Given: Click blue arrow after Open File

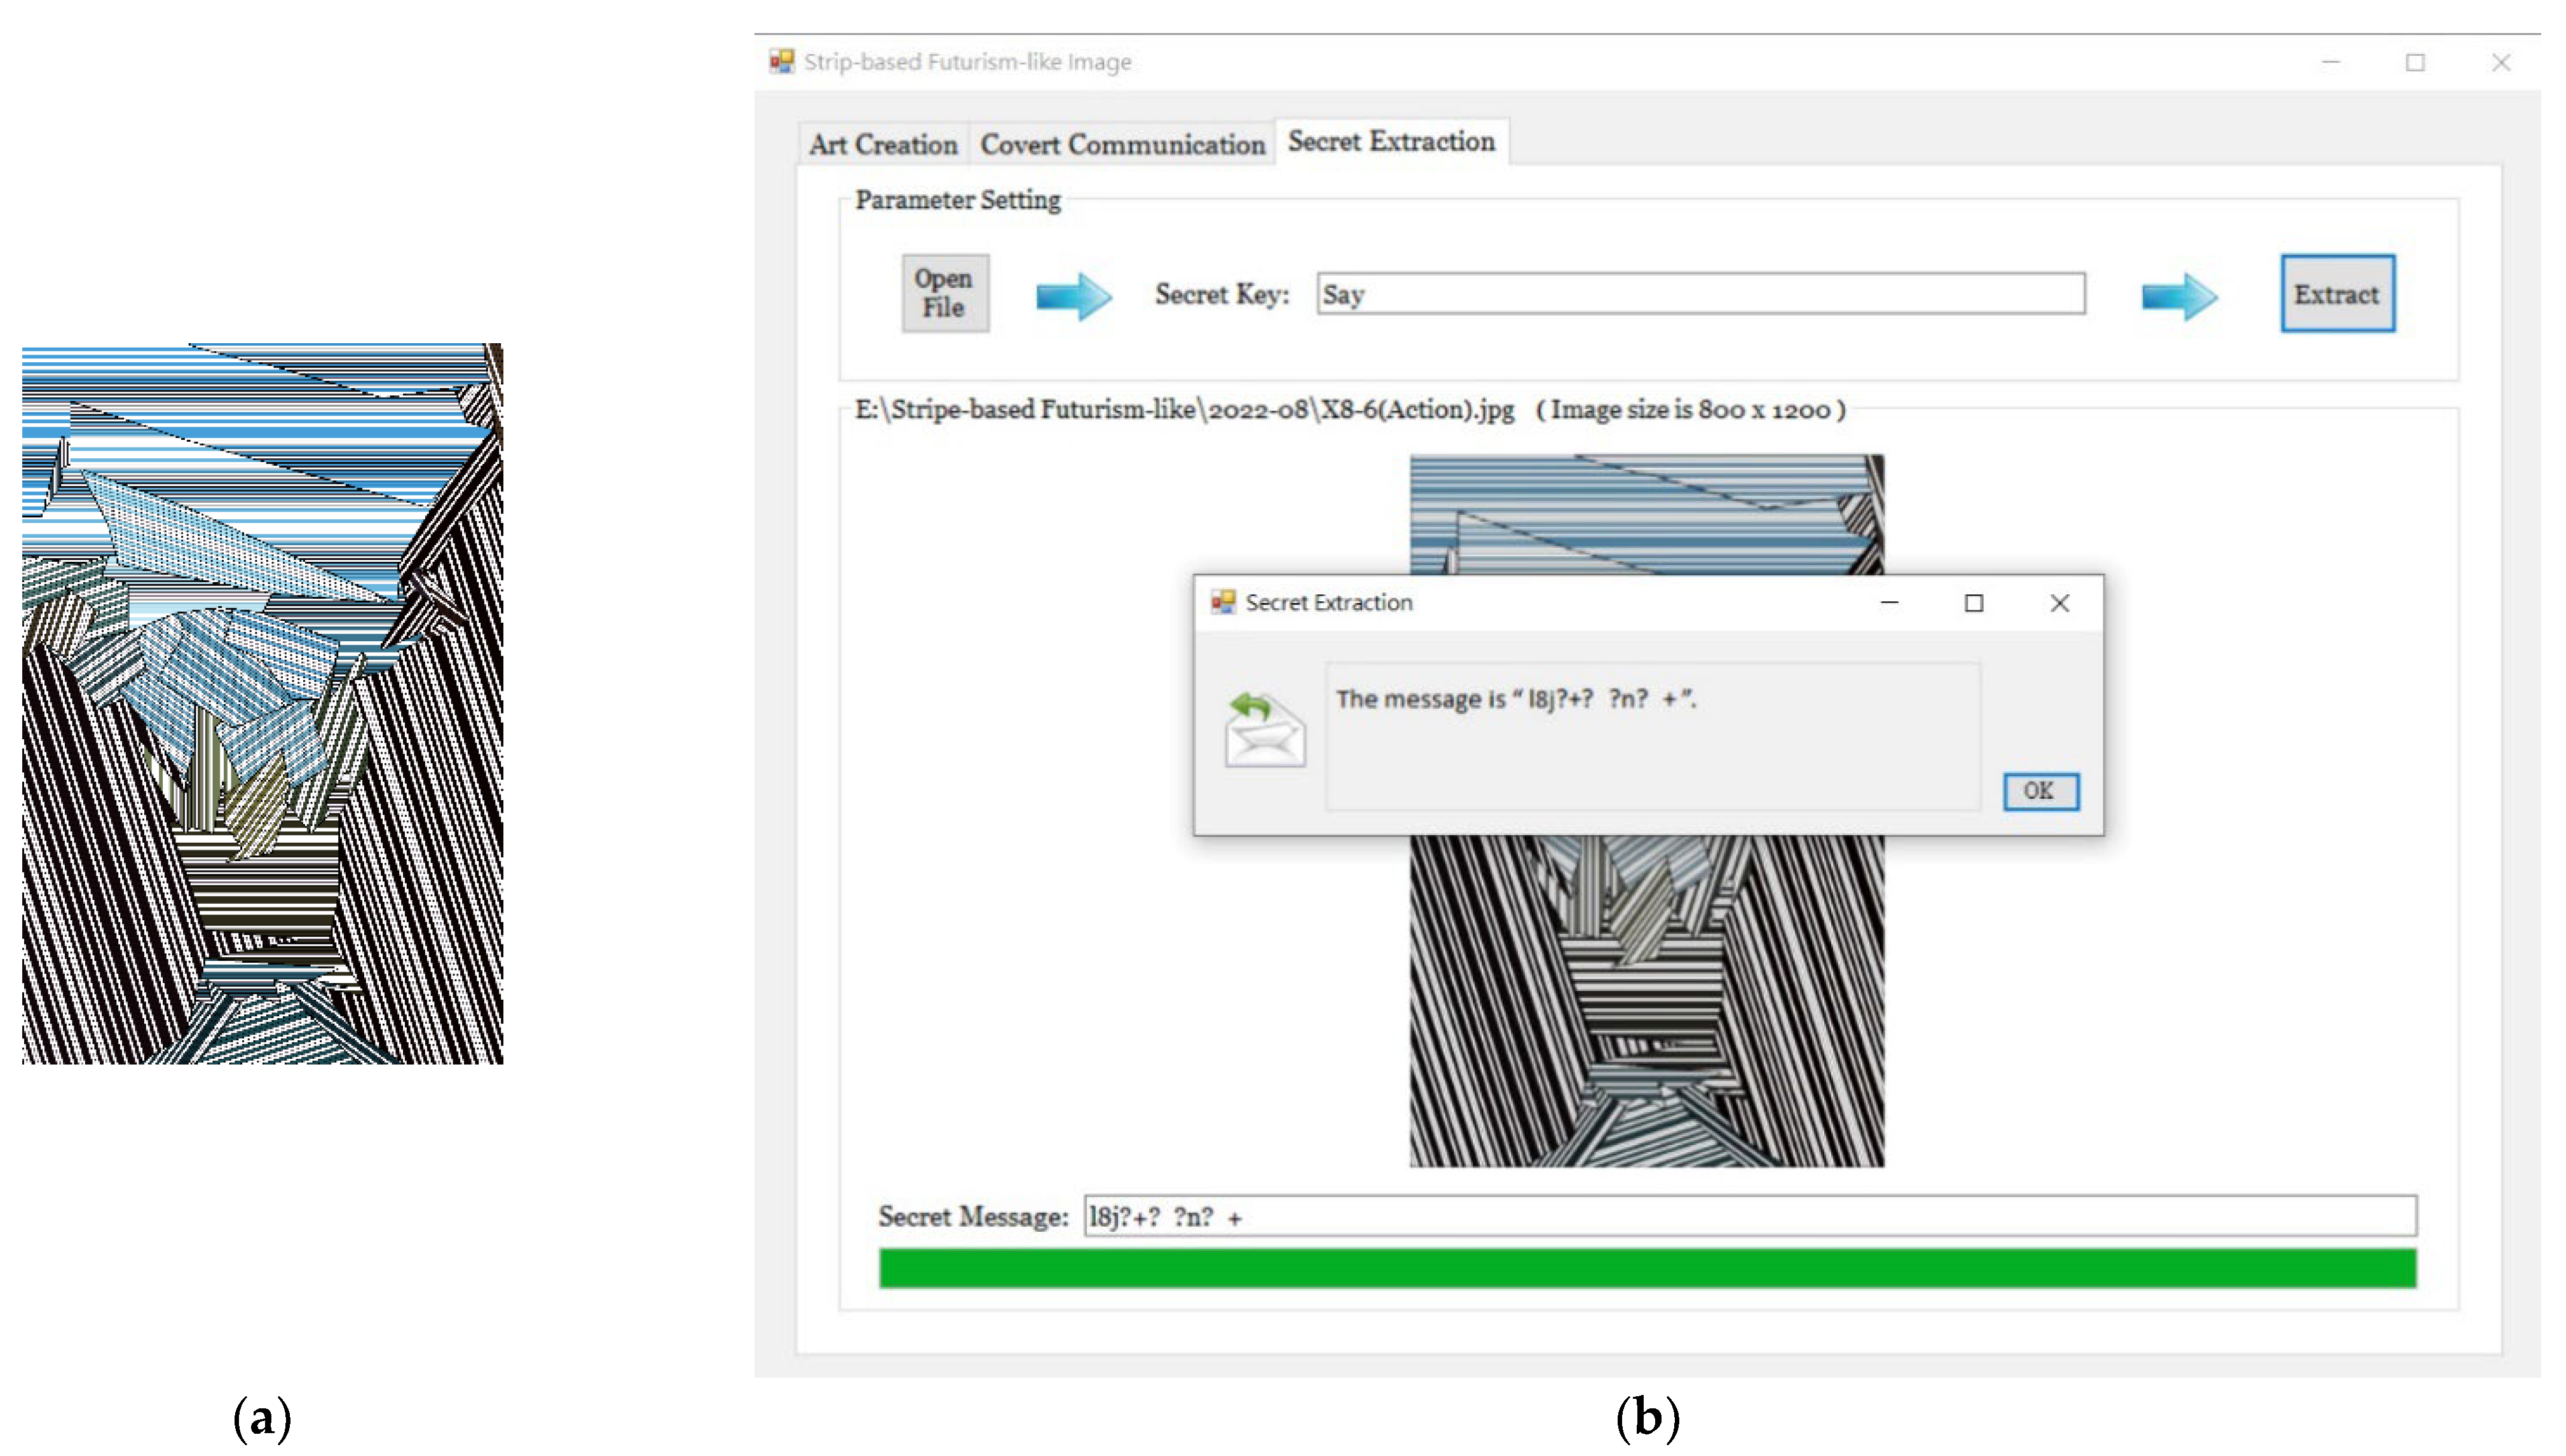Looking at the screenshot, I should [1073, 296].
